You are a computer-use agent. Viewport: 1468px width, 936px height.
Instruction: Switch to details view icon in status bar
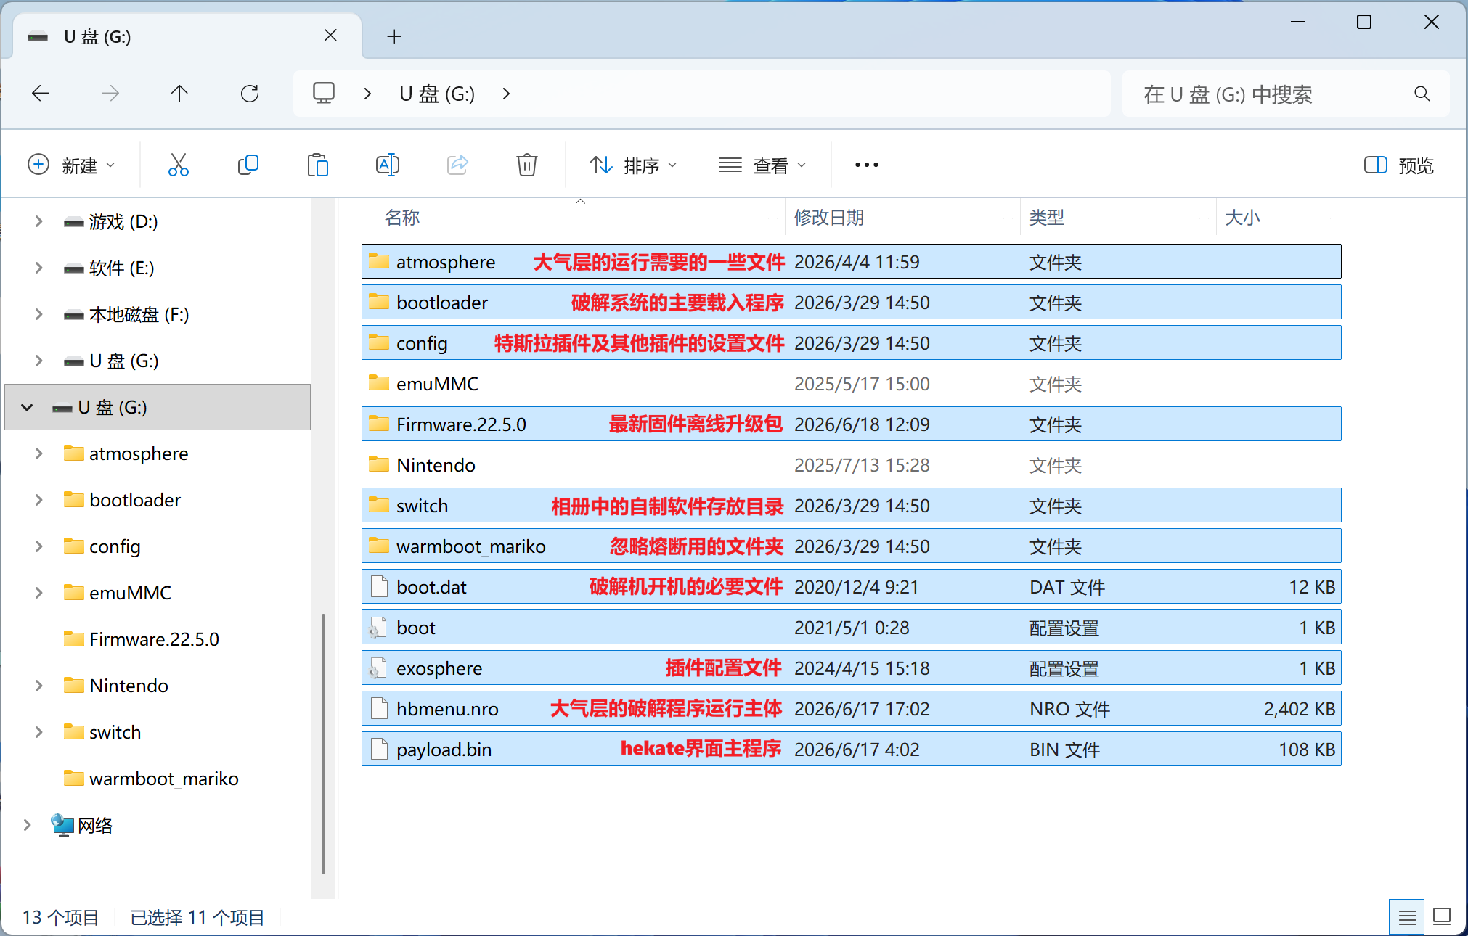1407,917
